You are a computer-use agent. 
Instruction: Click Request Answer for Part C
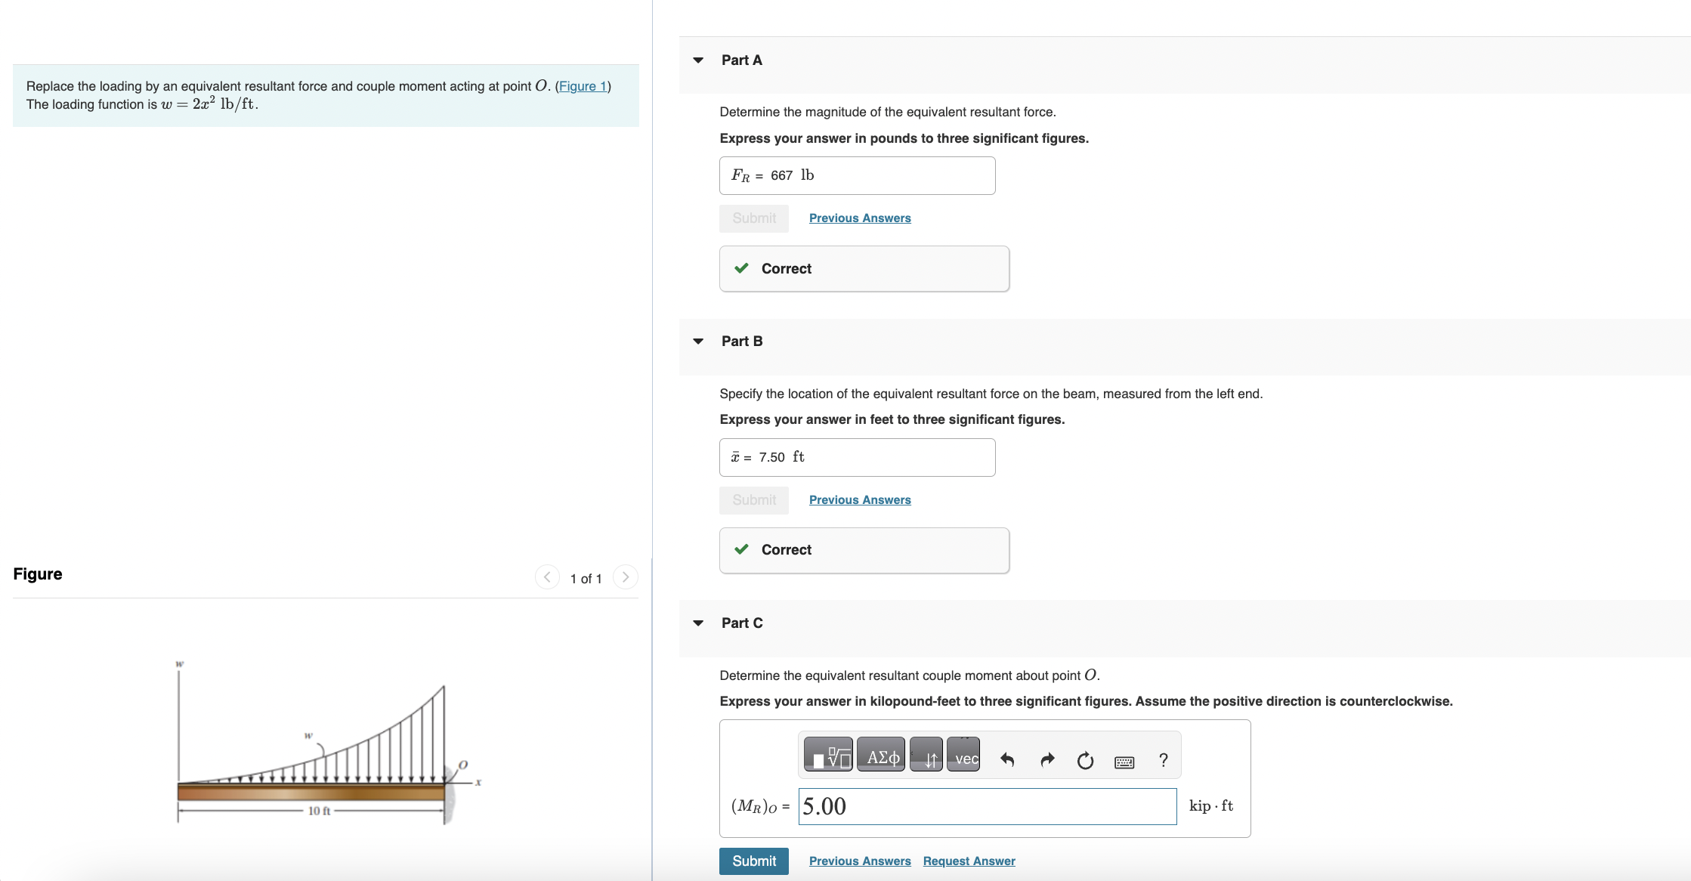969,861
